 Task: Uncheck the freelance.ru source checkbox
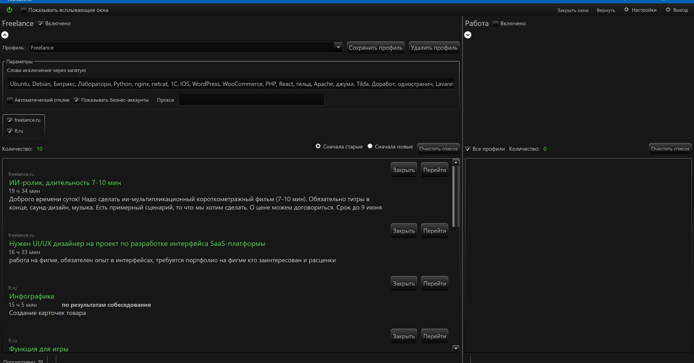(10, 120)
